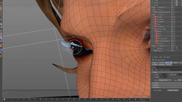
Task: Toggle the Auto Update checkbox
Action: click(163, 90)
